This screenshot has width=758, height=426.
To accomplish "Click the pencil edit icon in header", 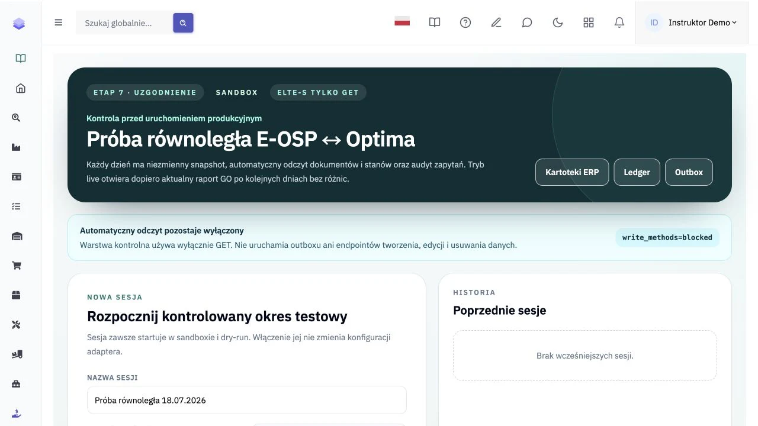I will (496, 22).
